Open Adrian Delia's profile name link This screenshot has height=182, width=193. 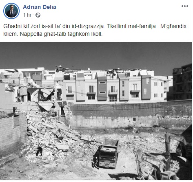(40, 7)
